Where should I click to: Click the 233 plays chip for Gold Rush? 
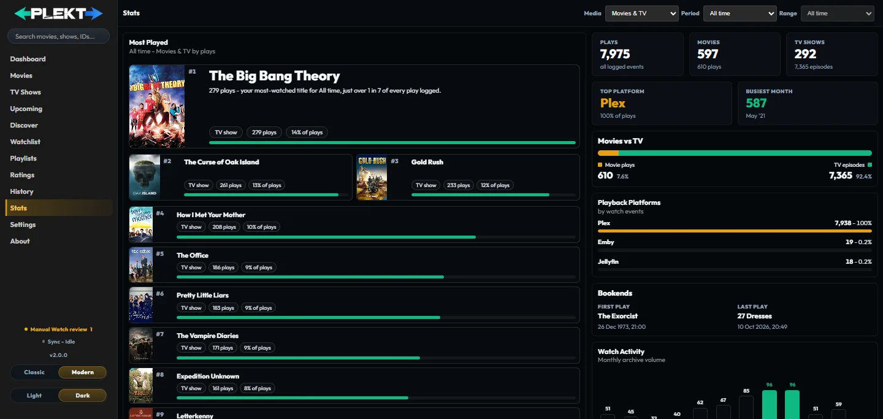click(x=458, y=185)
